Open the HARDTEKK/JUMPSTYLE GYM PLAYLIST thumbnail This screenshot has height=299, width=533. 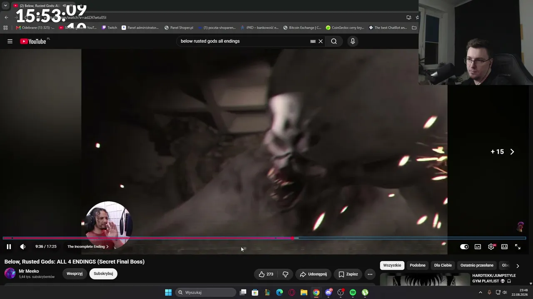click(x=425, y=280)
